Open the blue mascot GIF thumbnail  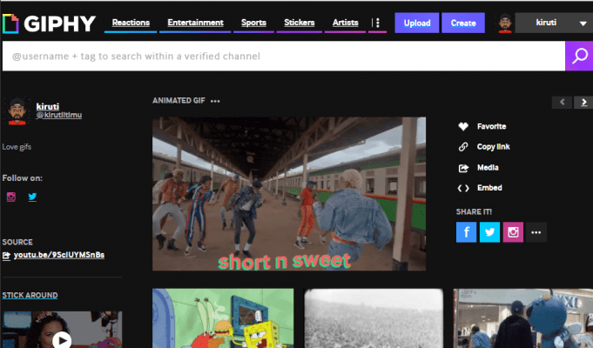(x=523, y=318)
